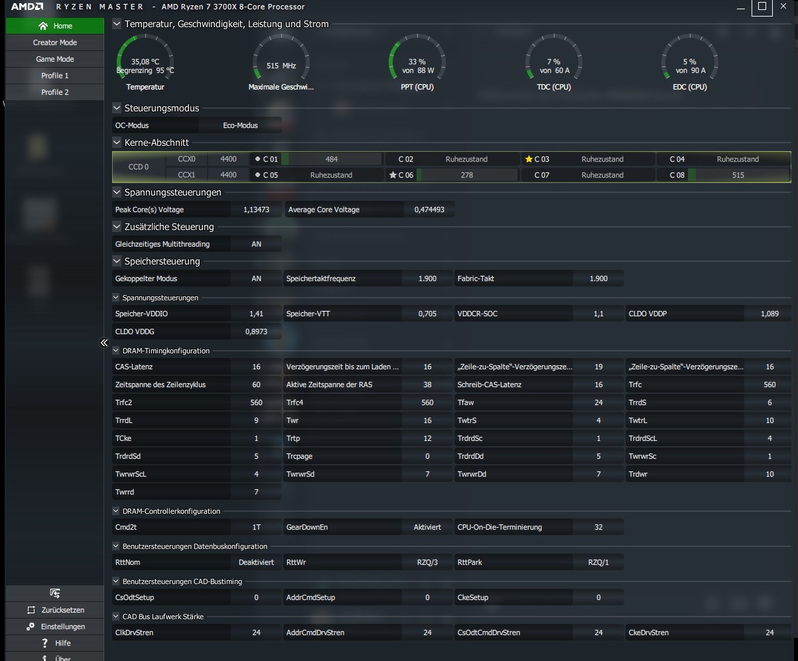Image resolution: width=798 pixels, height=661 pixels.
Task: Collapse the Kerne-Abschnitt section
Action: click(117, 143)
